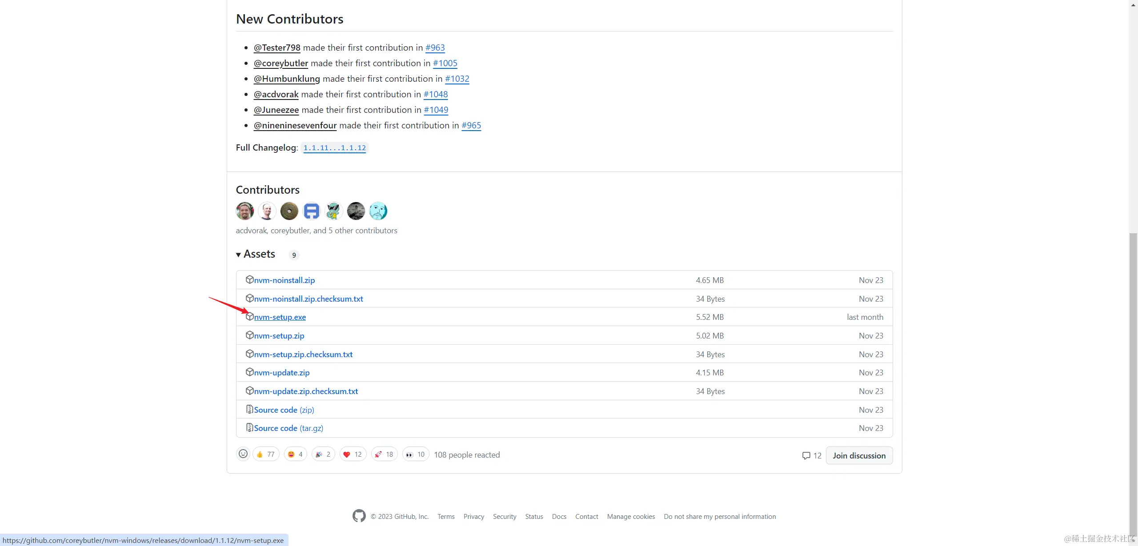Open the Terms footer link
1138x546 pixels.
446,516
